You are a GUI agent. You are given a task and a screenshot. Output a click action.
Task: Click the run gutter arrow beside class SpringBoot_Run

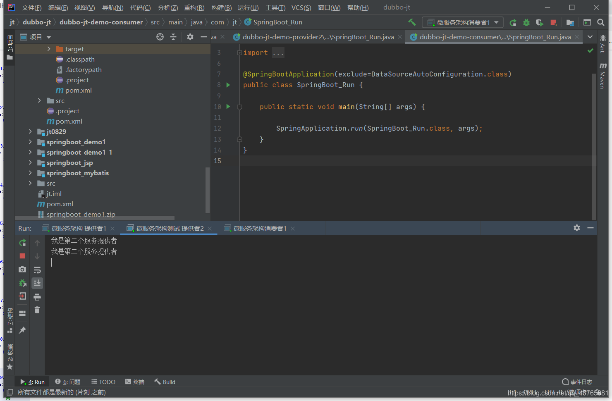(x=228, y=85)
